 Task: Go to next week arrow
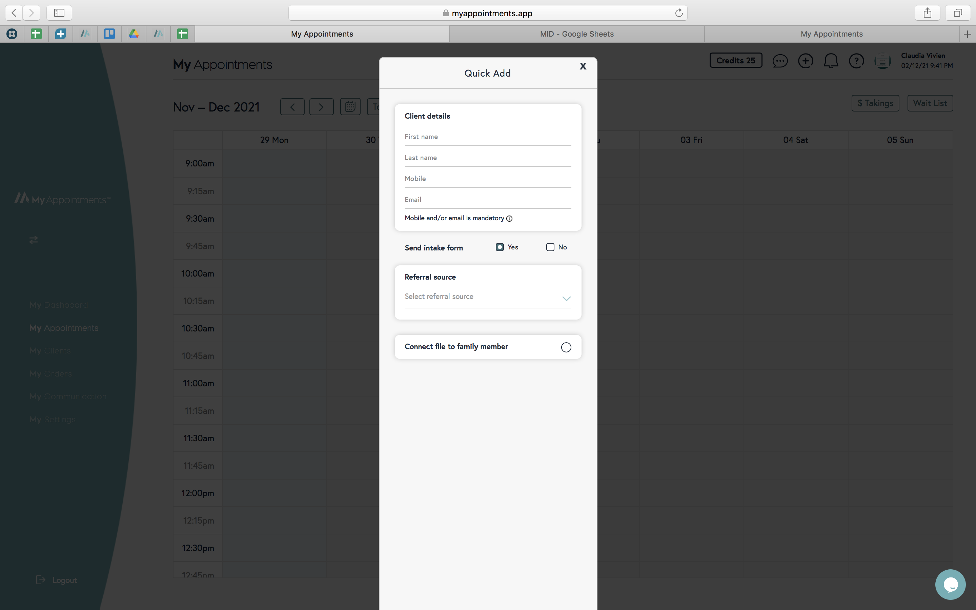point(321,107)
